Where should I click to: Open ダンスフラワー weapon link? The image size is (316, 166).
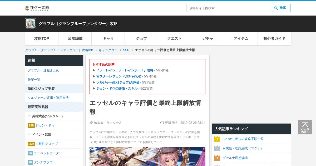click(45, 162)
